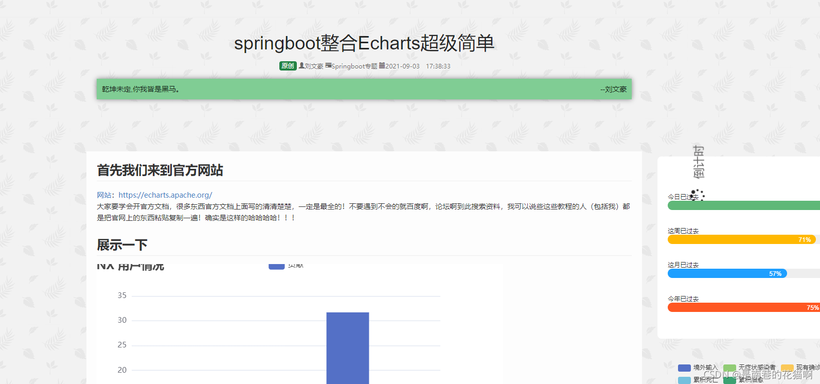Click the 17:38:33 publish time text
The image size is (820, 384).
[x=438, y=66]
